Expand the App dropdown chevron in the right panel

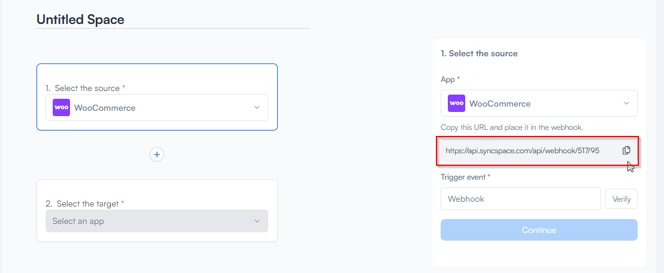click(x=626, y=104)
